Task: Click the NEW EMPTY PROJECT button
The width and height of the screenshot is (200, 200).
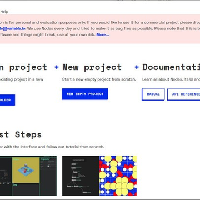Action: coord(85,94)
